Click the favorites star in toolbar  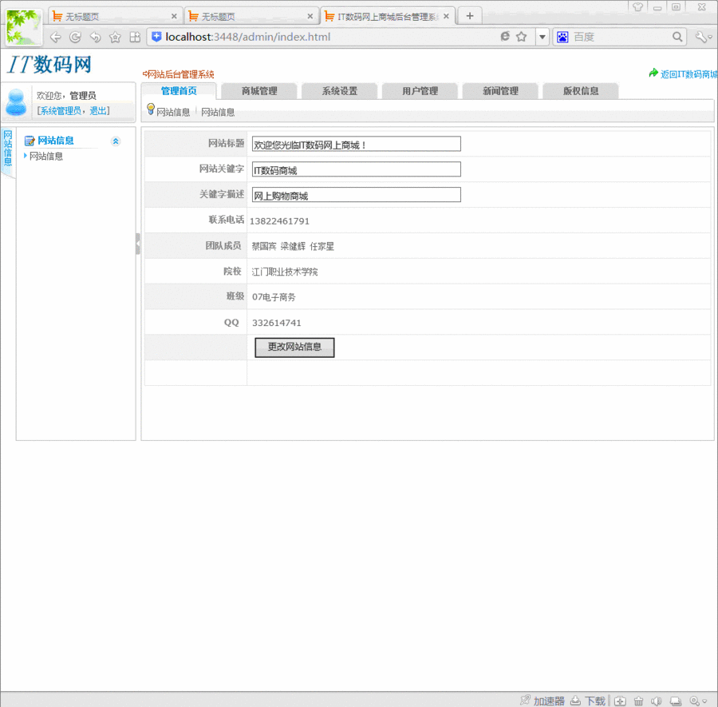coord(115,37)
